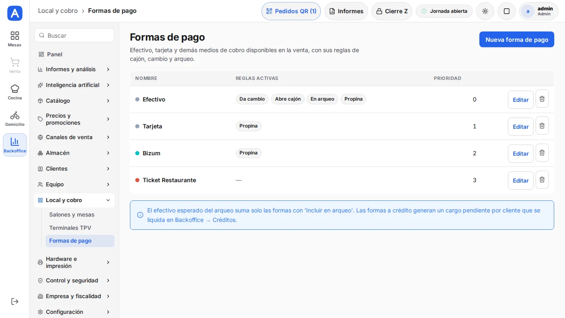
Task: Expand the Catálogo menu
Action: tap(74, 101)
